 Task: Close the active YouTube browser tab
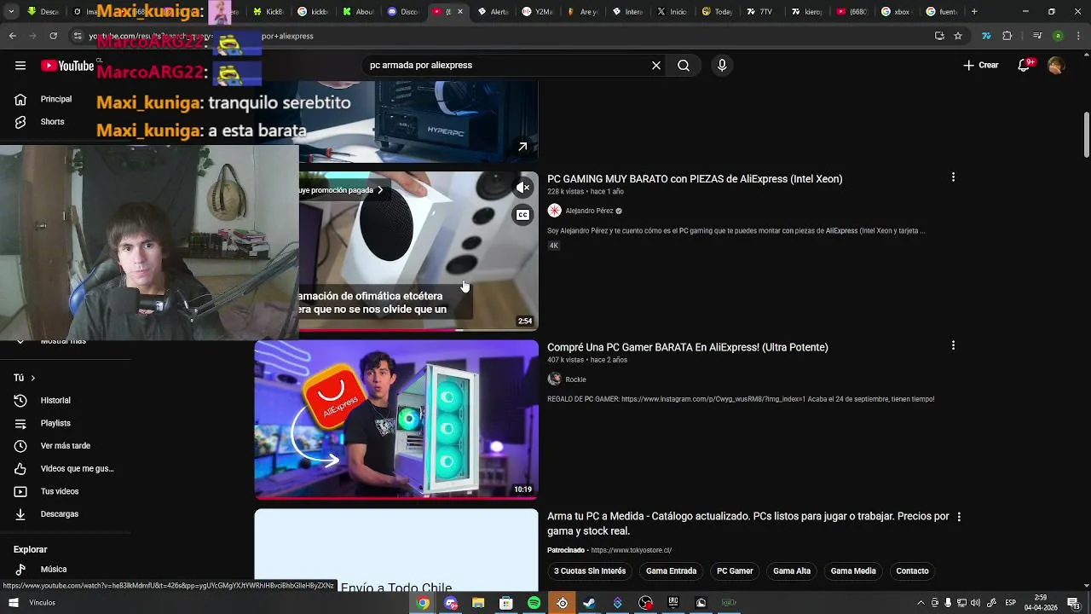point(460,12)
